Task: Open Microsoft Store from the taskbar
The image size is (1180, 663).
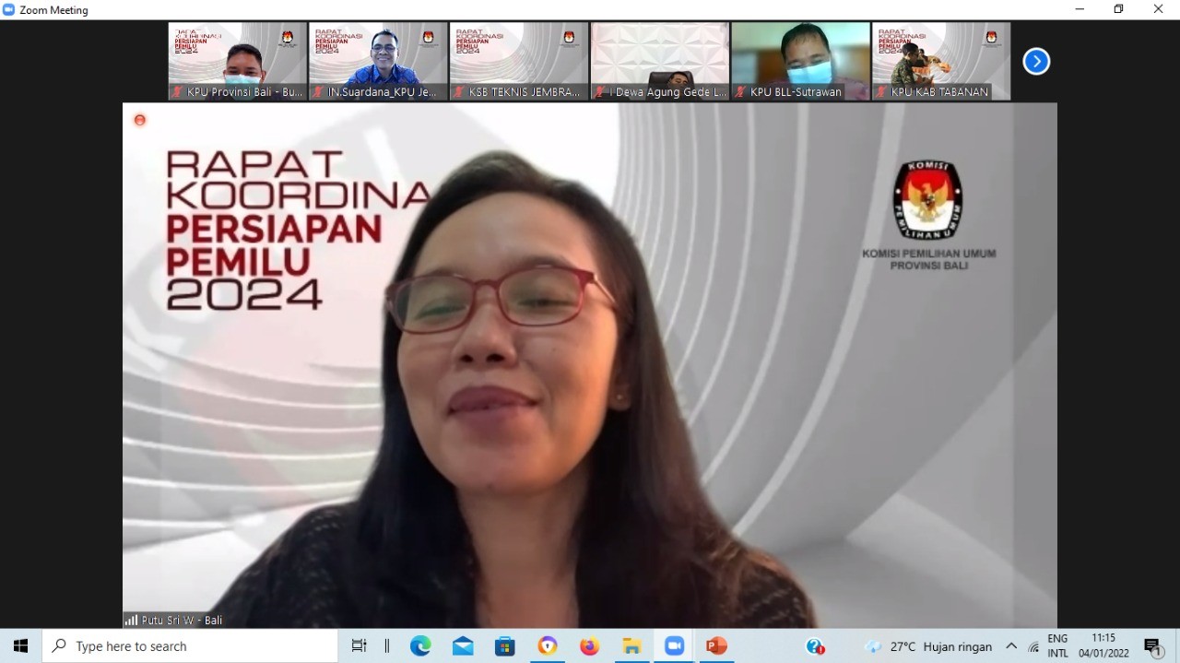Action: [505, 646]
